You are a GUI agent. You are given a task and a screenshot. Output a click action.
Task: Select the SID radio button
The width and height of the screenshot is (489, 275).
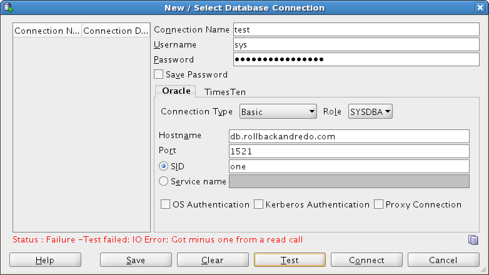(x=164, y=166)
